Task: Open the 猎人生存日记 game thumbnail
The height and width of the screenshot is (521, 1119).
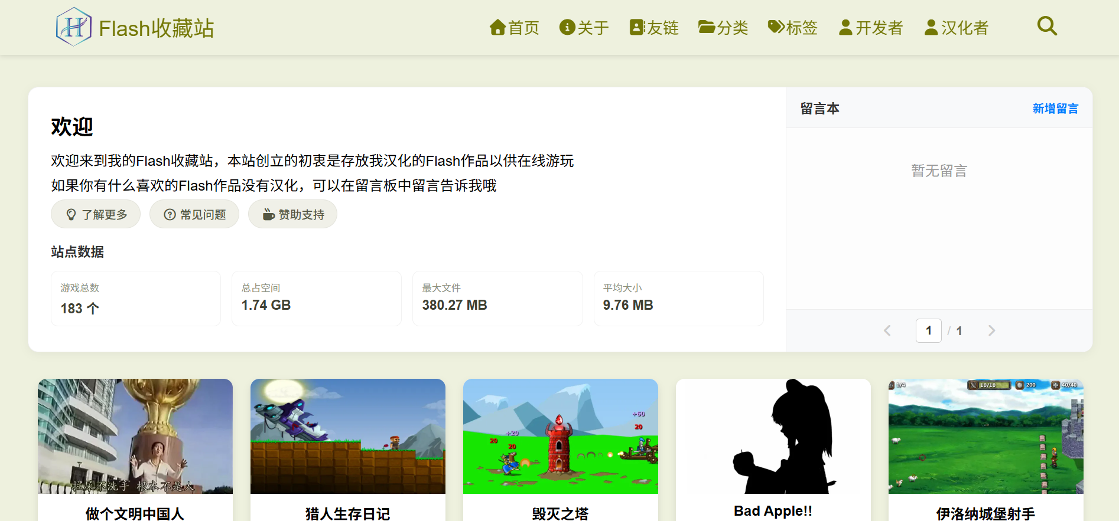Action: [x=348, y=436]
